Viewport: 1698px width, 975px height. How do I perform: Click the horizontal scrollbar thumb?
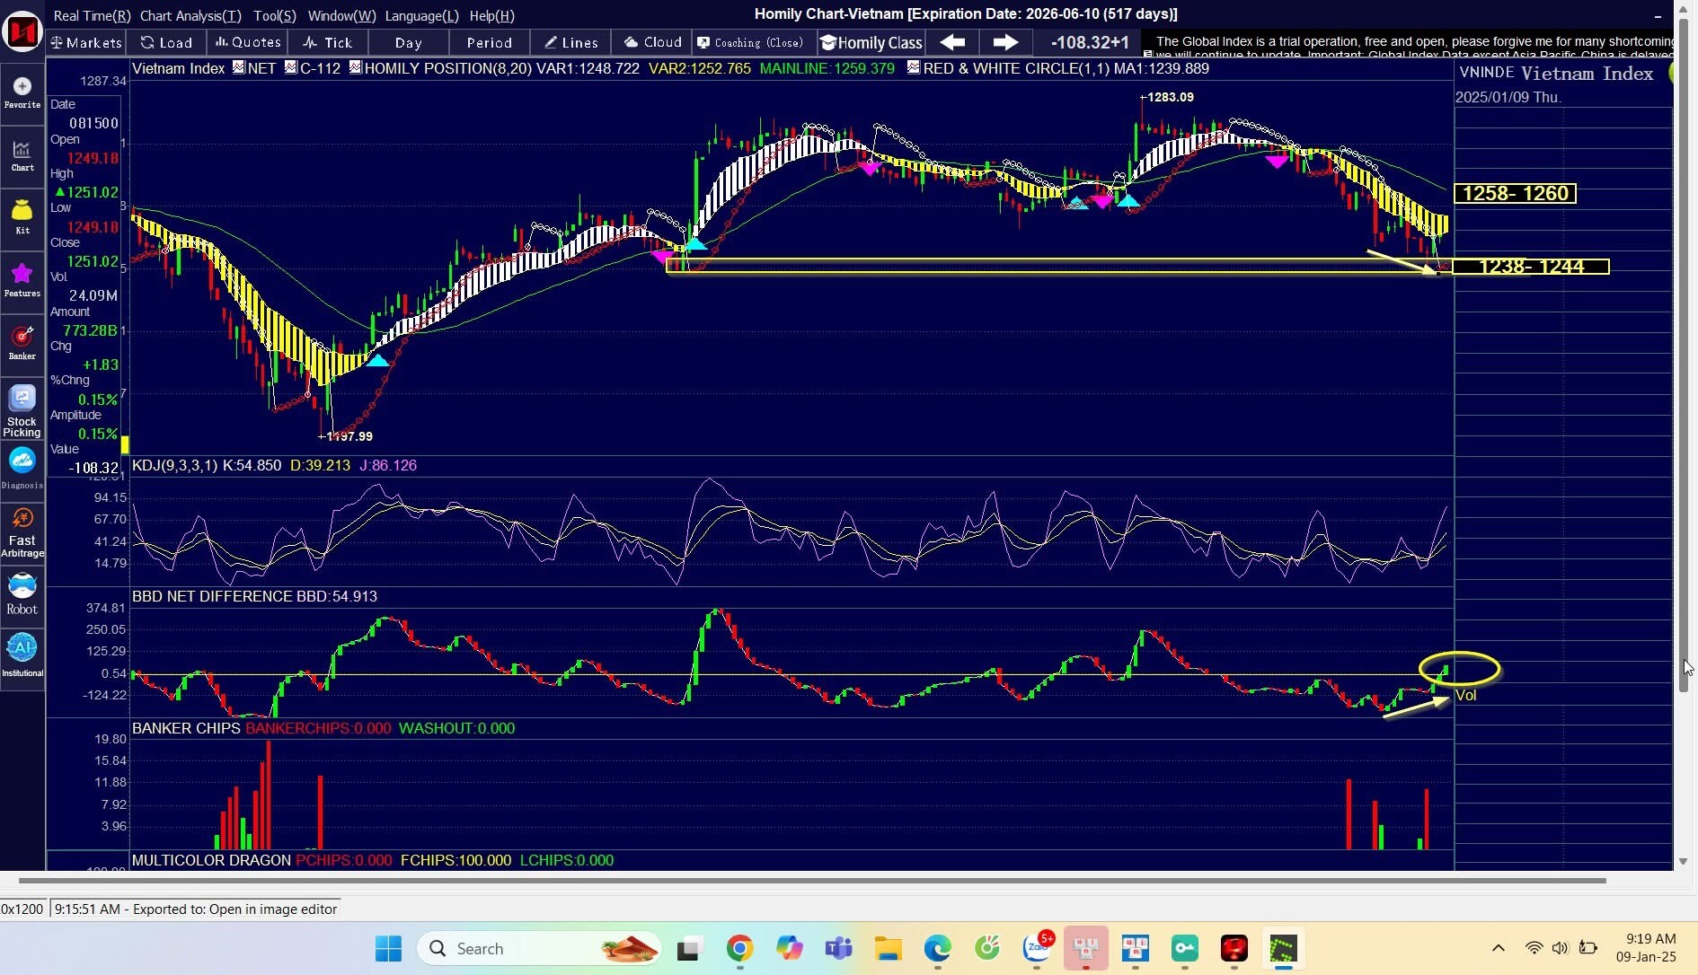812,881
